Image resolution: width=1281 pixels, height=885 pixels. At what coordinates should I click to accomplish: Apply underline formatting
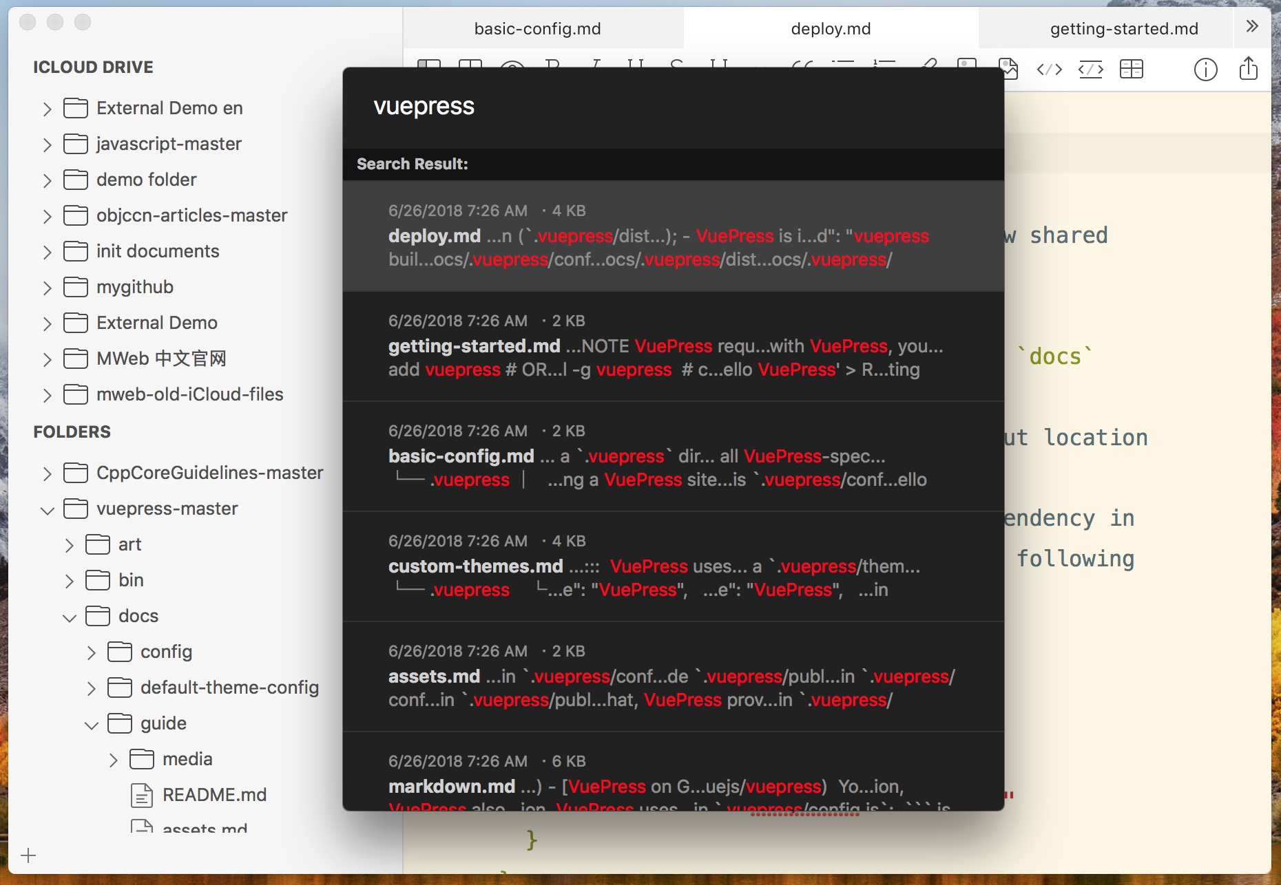coord(637,69)
